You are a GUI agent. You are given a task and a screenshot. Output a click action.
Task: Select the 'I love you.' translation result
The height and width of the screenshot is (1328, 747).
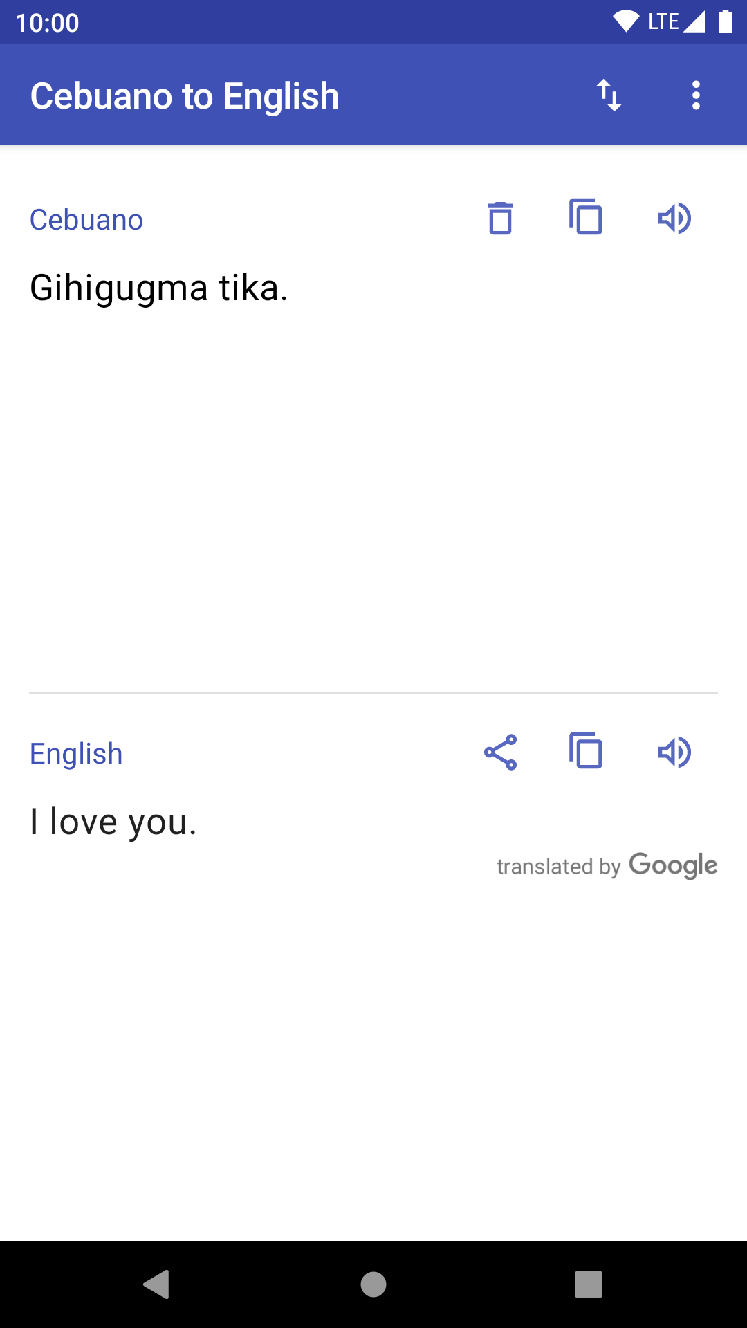(x=113, y=822)
